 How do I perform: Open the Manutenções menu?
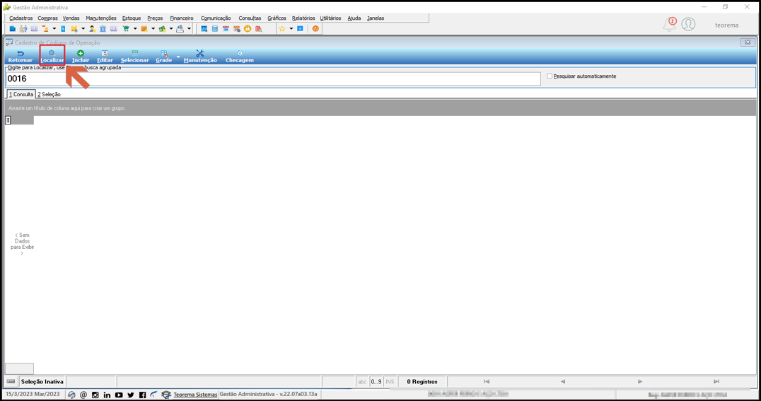point(101,18)
